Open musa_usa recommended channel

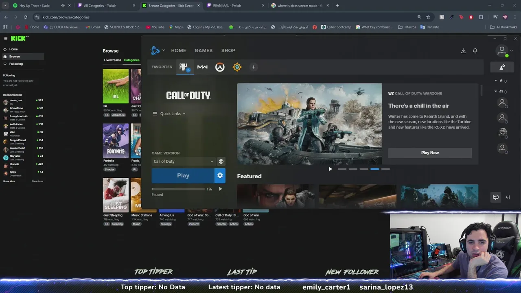tap(23, 101)
